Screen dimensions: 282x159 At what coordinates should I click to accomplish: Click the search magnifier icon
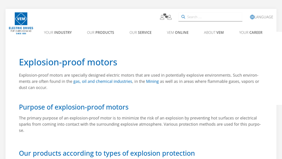[183, 17]
